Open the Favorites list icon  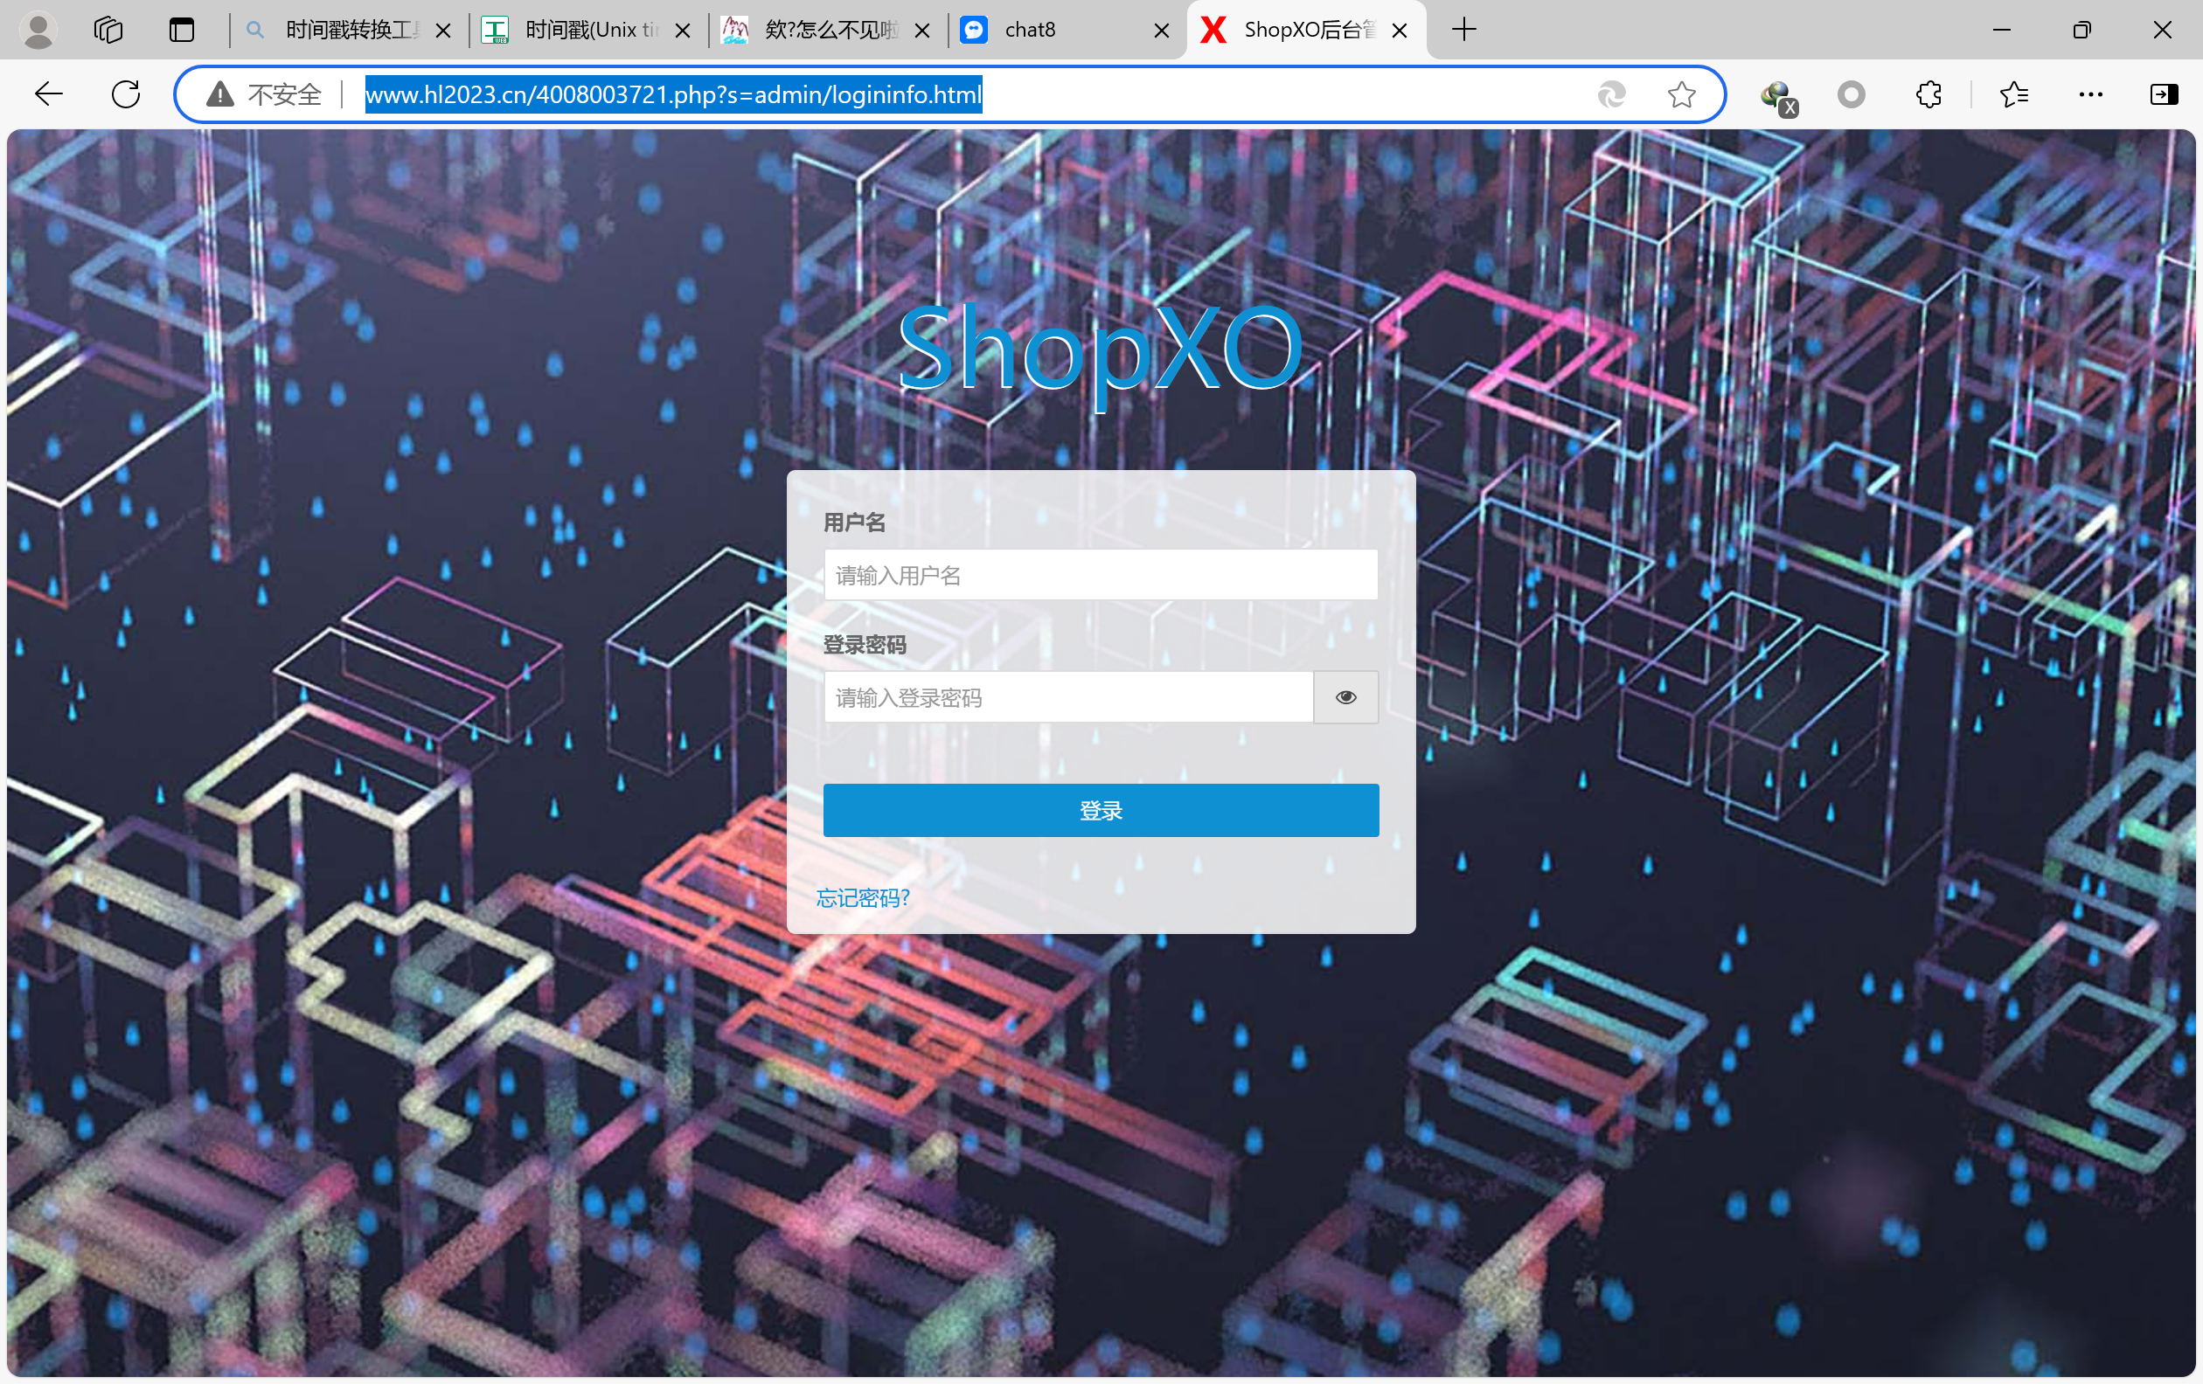(x=2013, y=94)
